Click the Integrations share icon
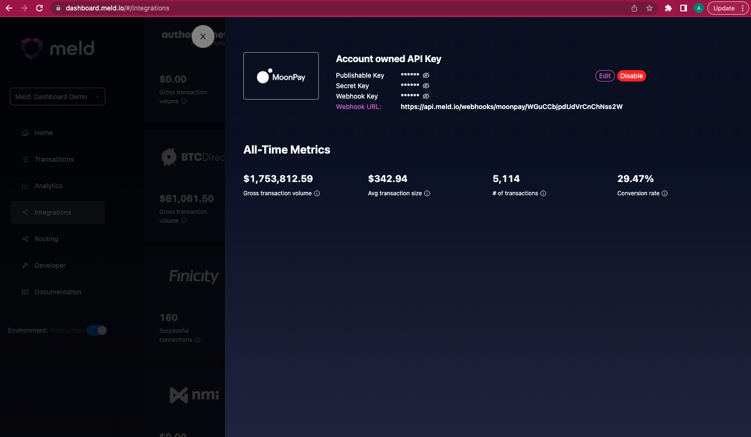 pos(25,212)
